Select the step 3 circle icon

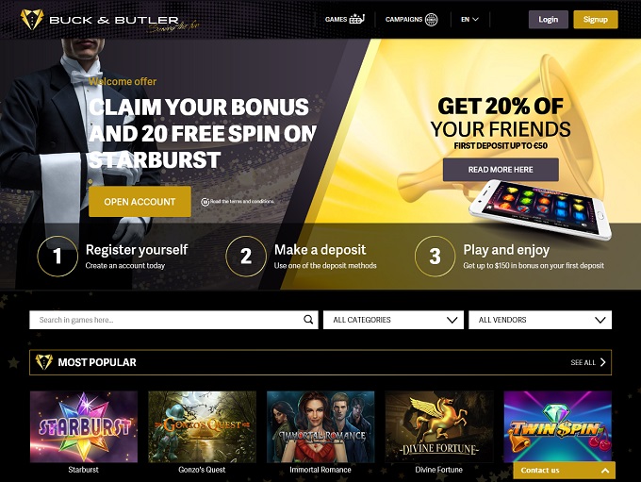(x=435, y=257)
